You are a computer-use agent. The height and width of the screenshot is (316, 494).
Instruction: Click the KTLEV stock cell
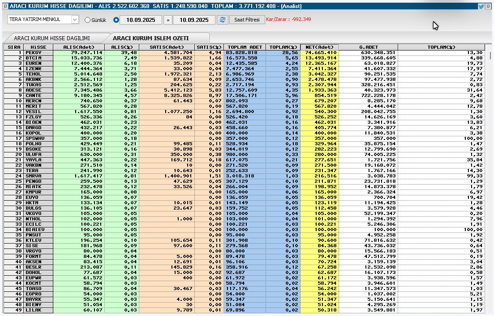pos(39,240)
